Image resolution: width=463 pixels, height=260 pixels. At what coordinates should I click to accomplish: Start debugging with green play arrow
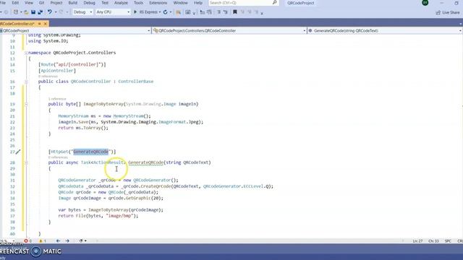click(x=135, y=12)
